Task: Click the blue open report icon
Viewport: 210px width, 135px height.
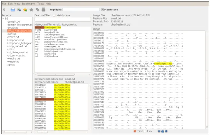Action: 13,10
